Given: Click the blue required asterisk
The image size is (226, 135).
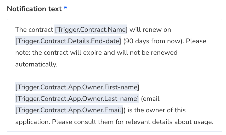Looking at the screenshot, I should click(x=65, y=8).
